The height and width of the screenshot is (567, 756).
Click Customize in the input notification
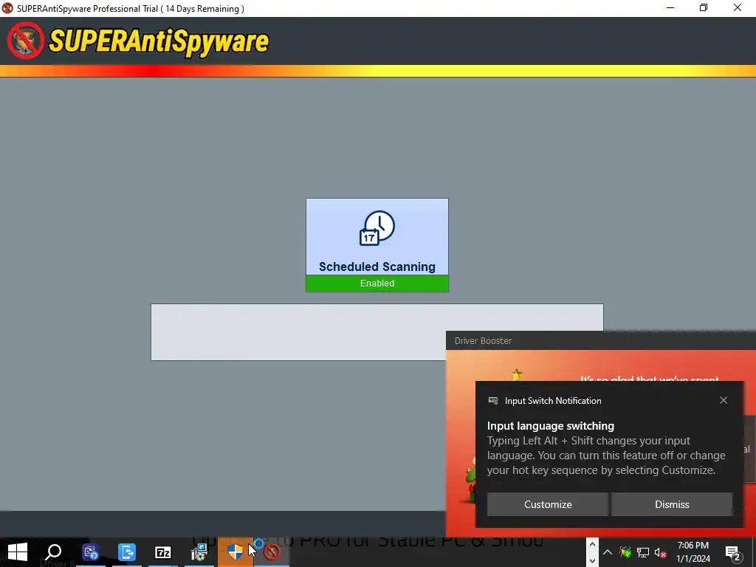point(548,504)
